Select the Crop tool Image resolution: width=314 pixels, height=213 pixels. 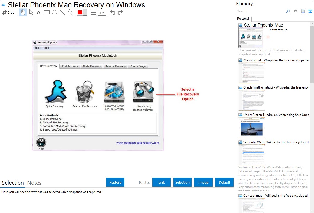point(8,12)
